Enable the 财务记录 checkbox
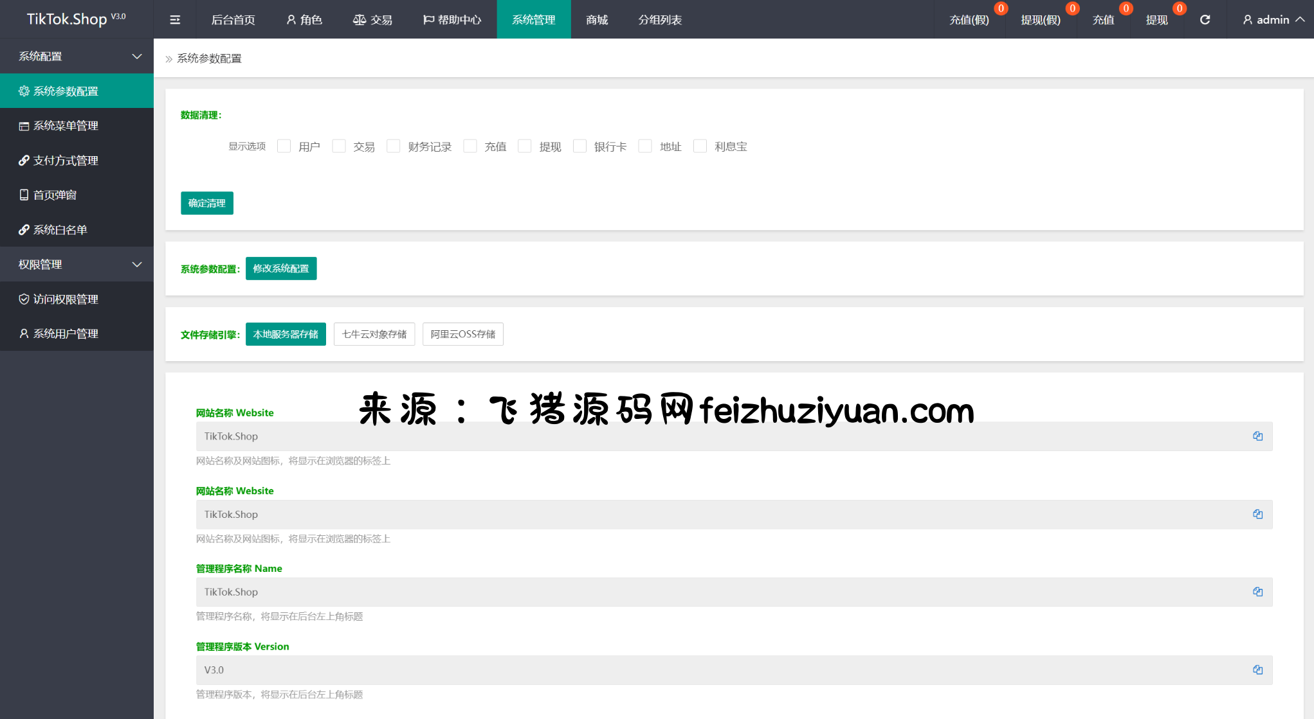This screenshot has width=1314, height=719. pos(393,146)
